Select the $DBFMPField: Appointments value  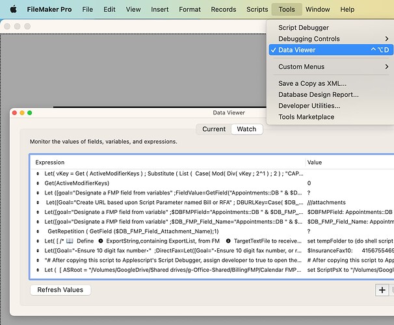(350, 213)
